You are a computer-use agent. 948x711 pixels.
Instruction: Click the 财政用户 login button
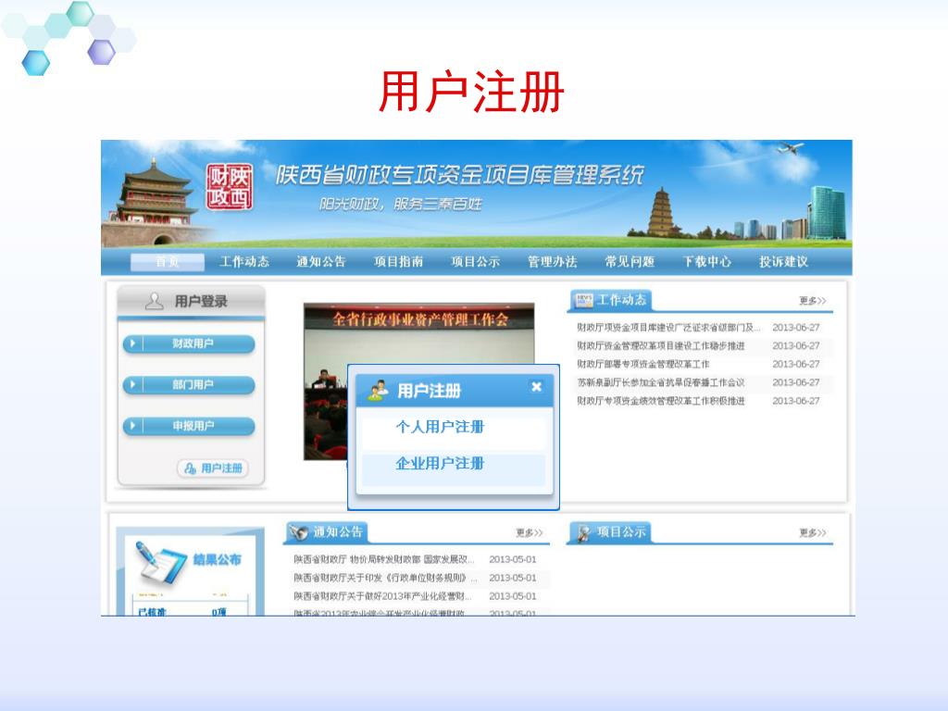[x=189, y=344]
